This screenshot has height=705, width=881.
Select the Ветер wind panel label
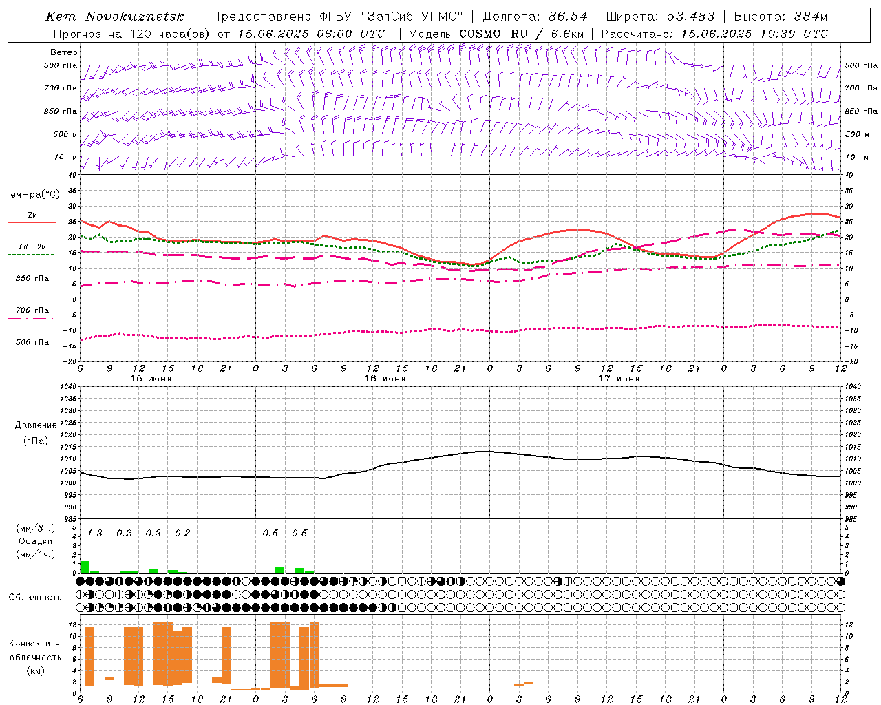[63, 52]
